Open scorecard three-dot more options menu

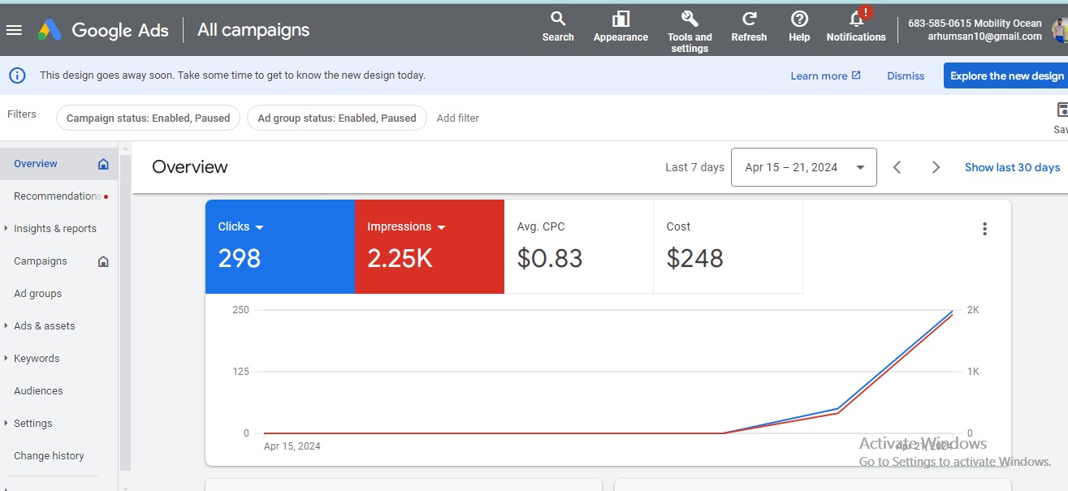tap(984, 229)
